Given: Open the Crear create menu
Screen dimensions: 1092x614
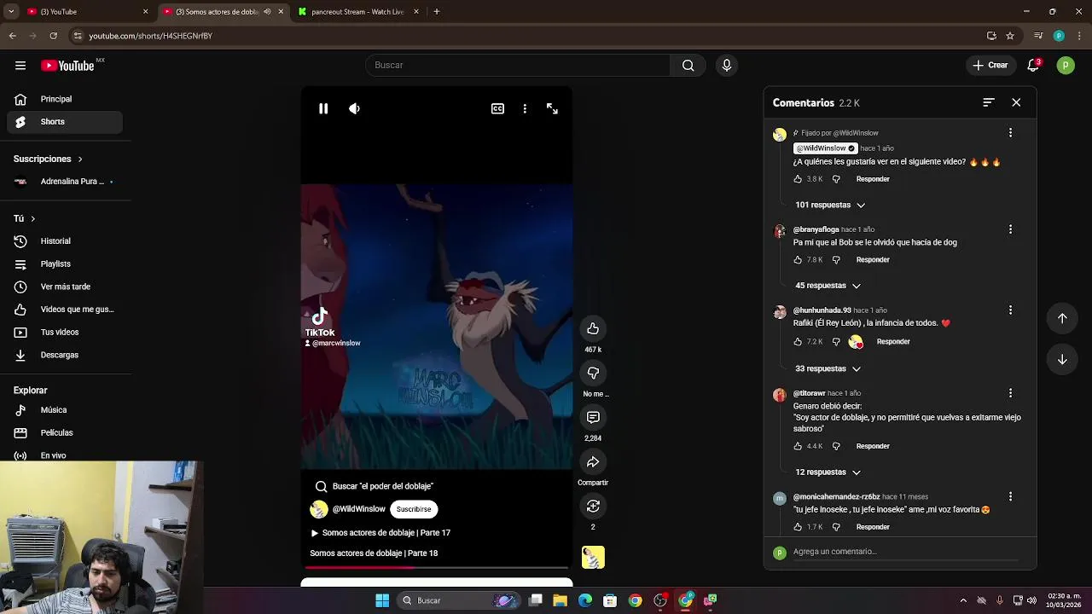Looking at the screenshot, I should tap(990, 65).
